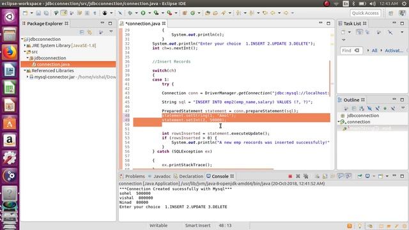
Task: Select connection.java in Package Explorer
Action: click(x=68, y=65)
